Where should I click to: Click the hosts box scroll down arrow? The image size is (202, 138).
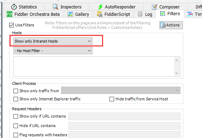point(177,73)
